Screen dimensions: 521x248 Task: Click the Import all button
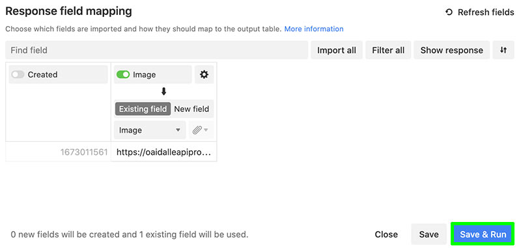[x=337, y=50]
